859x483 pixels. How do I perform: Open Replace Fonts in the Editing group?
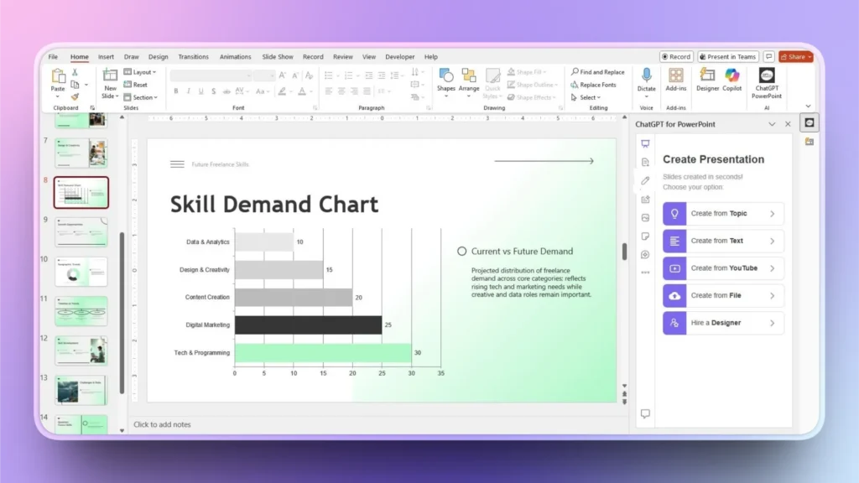click(x=594, y=85)
